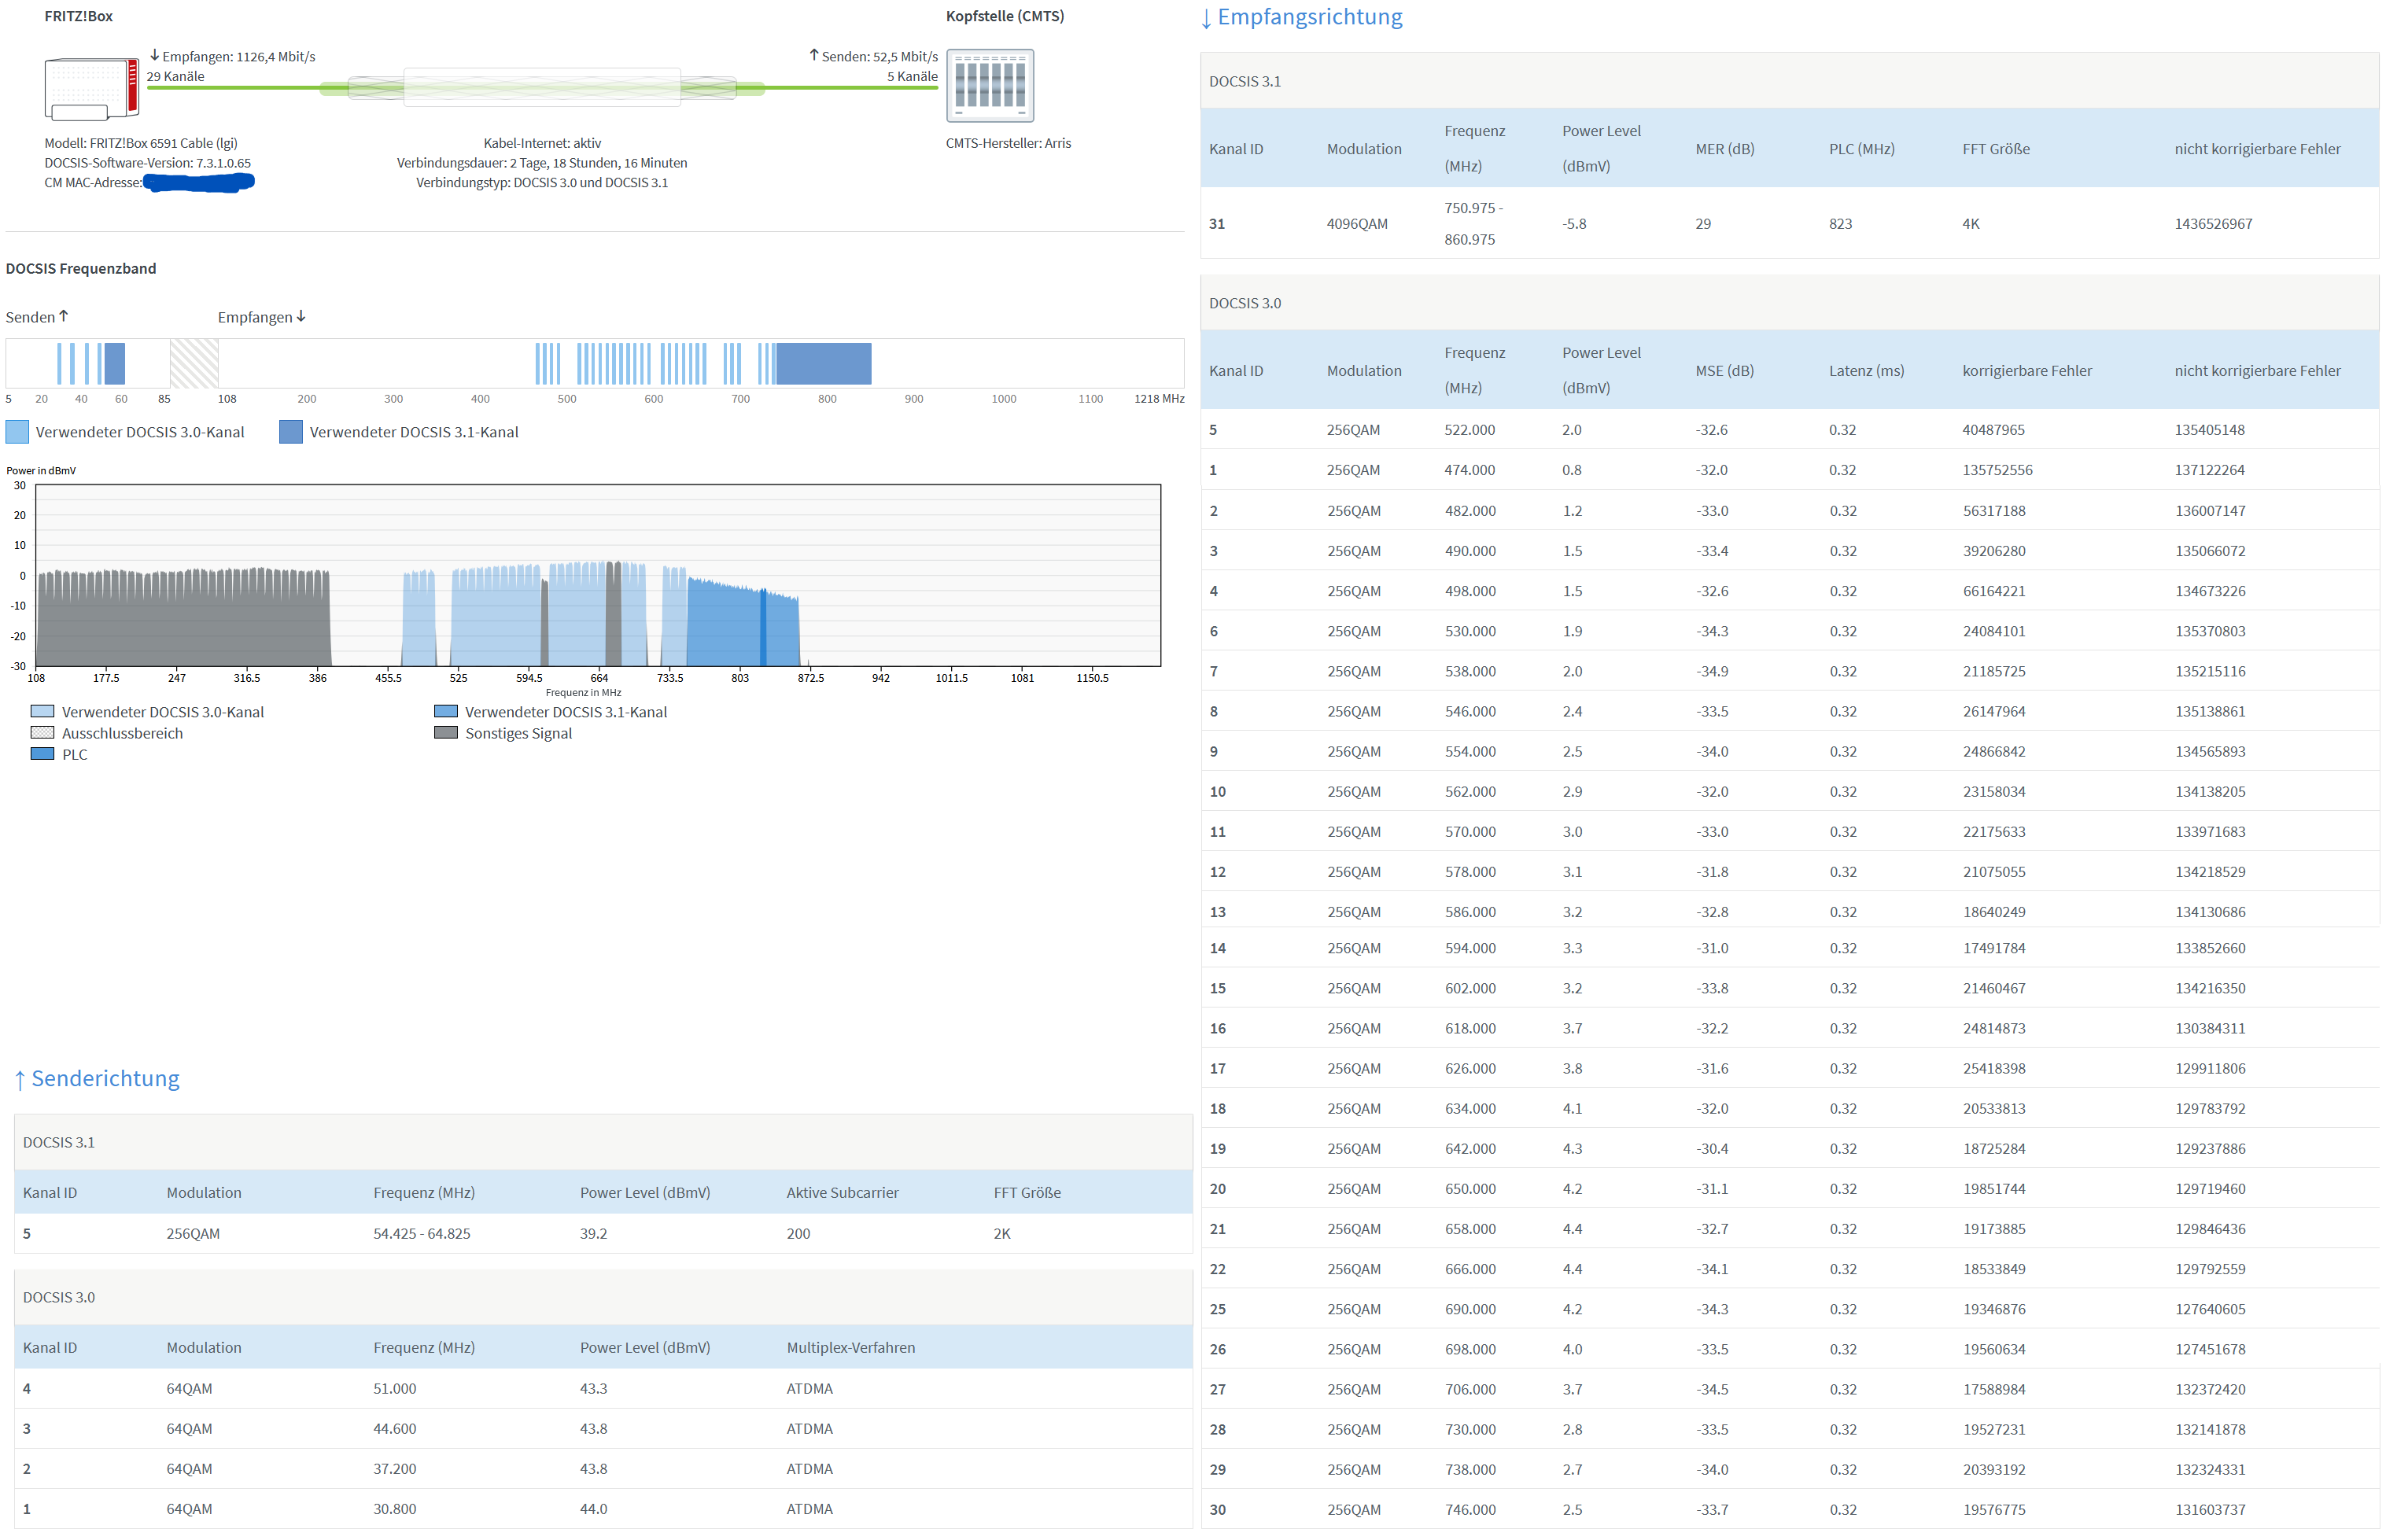
Task: Click the Kanal ID 31 row
Action: click(1217, 224)
